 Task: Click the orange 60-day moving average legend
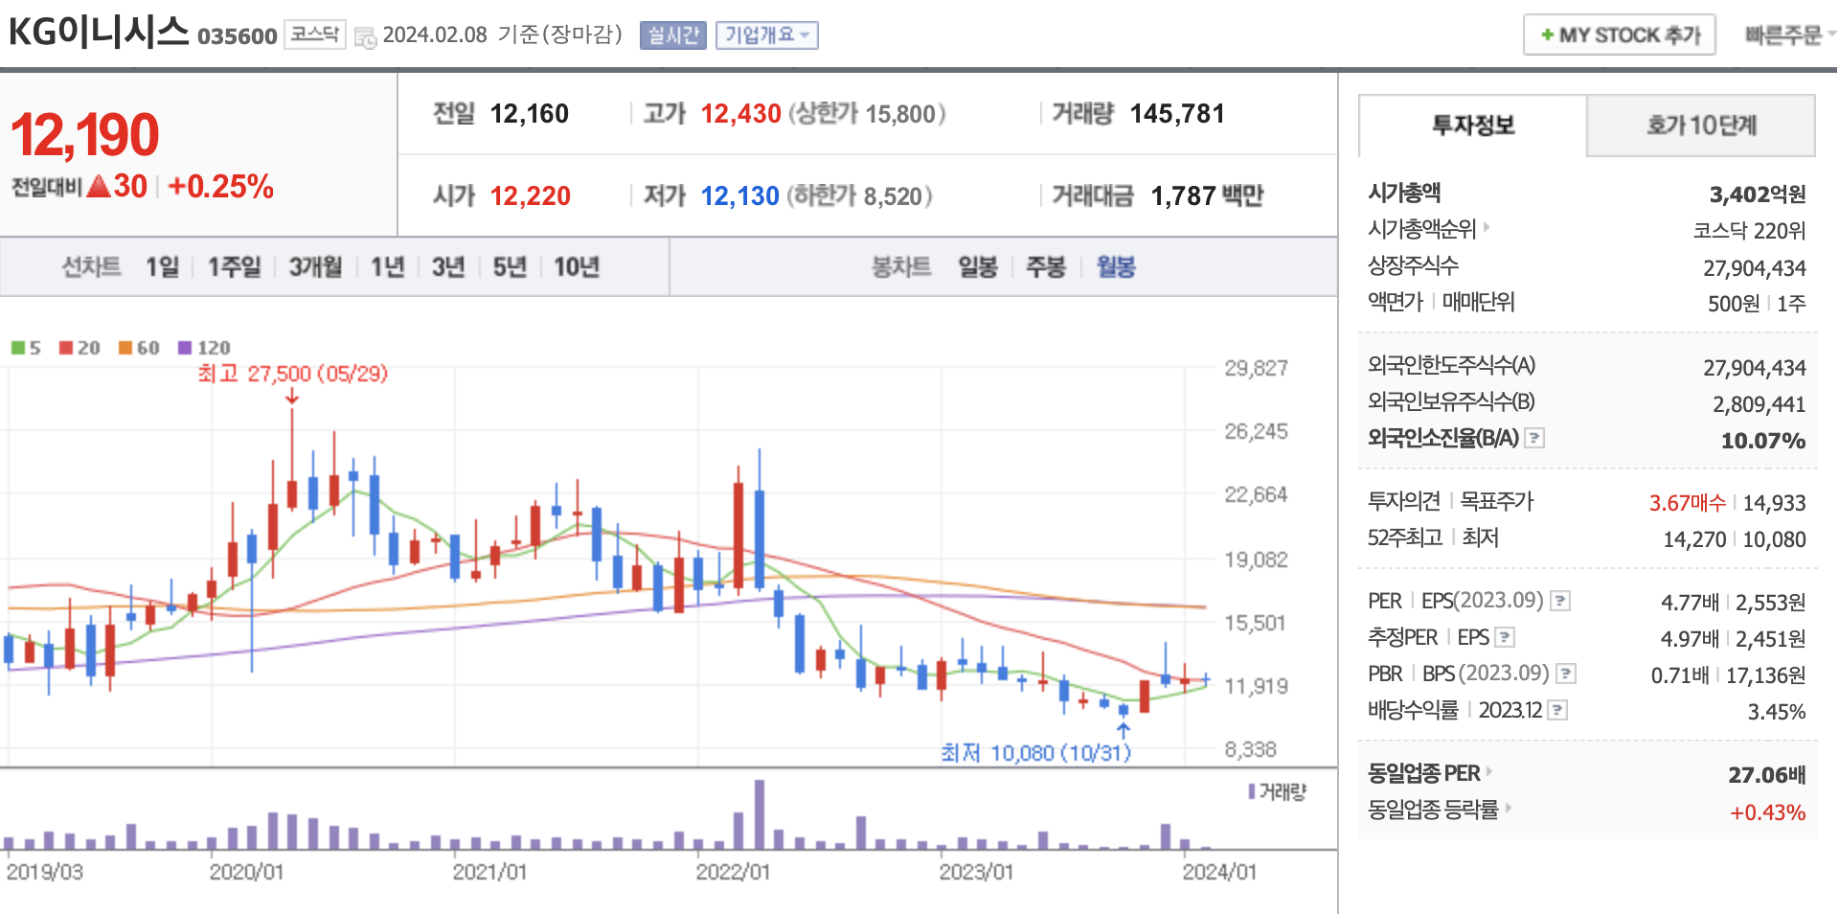point(139,348)
